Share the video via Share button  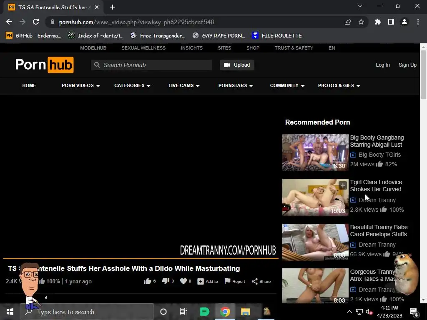261,281
